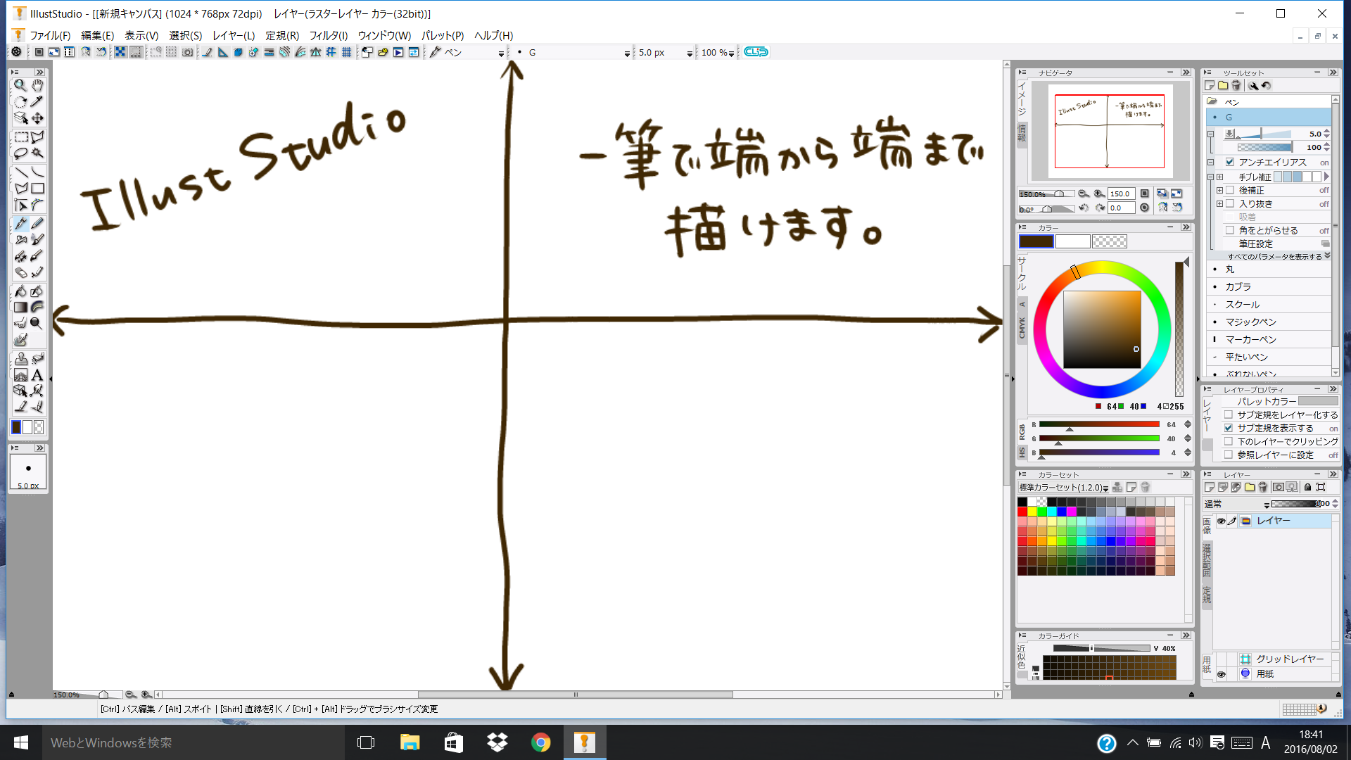Toggle the アンチエイリアス checkbox
This screenshot has height=760, width=1351.
tap(1230, 162)
